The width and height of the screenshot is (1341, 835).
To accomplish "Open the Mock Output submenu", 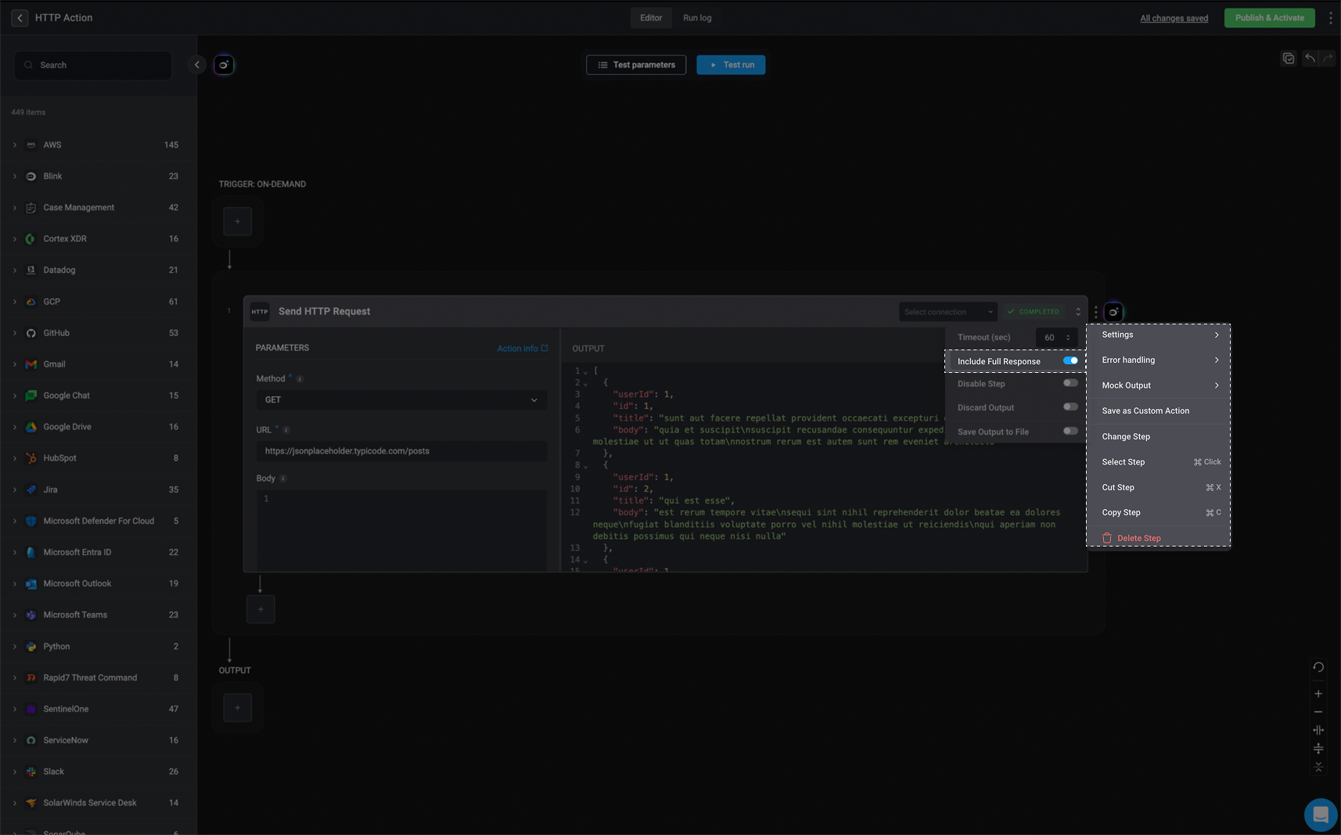I will click(1159, 385).
